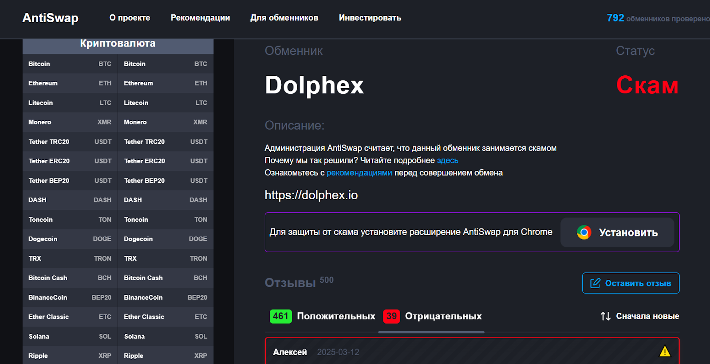Select Ether Classic ETC in the right column

[x=166, y=317]
